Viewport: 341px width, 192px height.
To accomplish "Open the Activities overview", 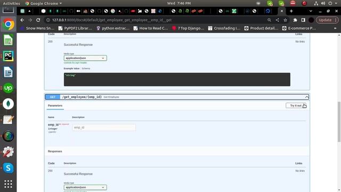I will pyautogui.click(x=11, y=3).
